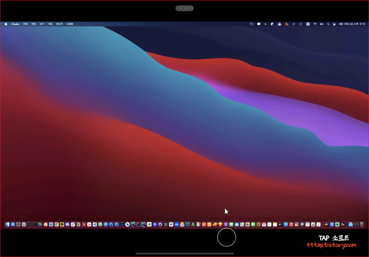This screenshot has width=369, height=257.
Task: Open KakaoTalk from the Dock
Action: 62,224
